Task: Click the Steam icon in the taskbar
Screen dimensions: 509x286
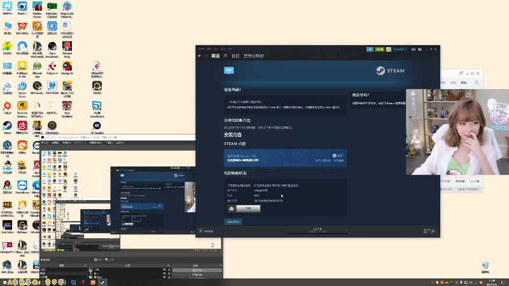Action: click(102, 282)
